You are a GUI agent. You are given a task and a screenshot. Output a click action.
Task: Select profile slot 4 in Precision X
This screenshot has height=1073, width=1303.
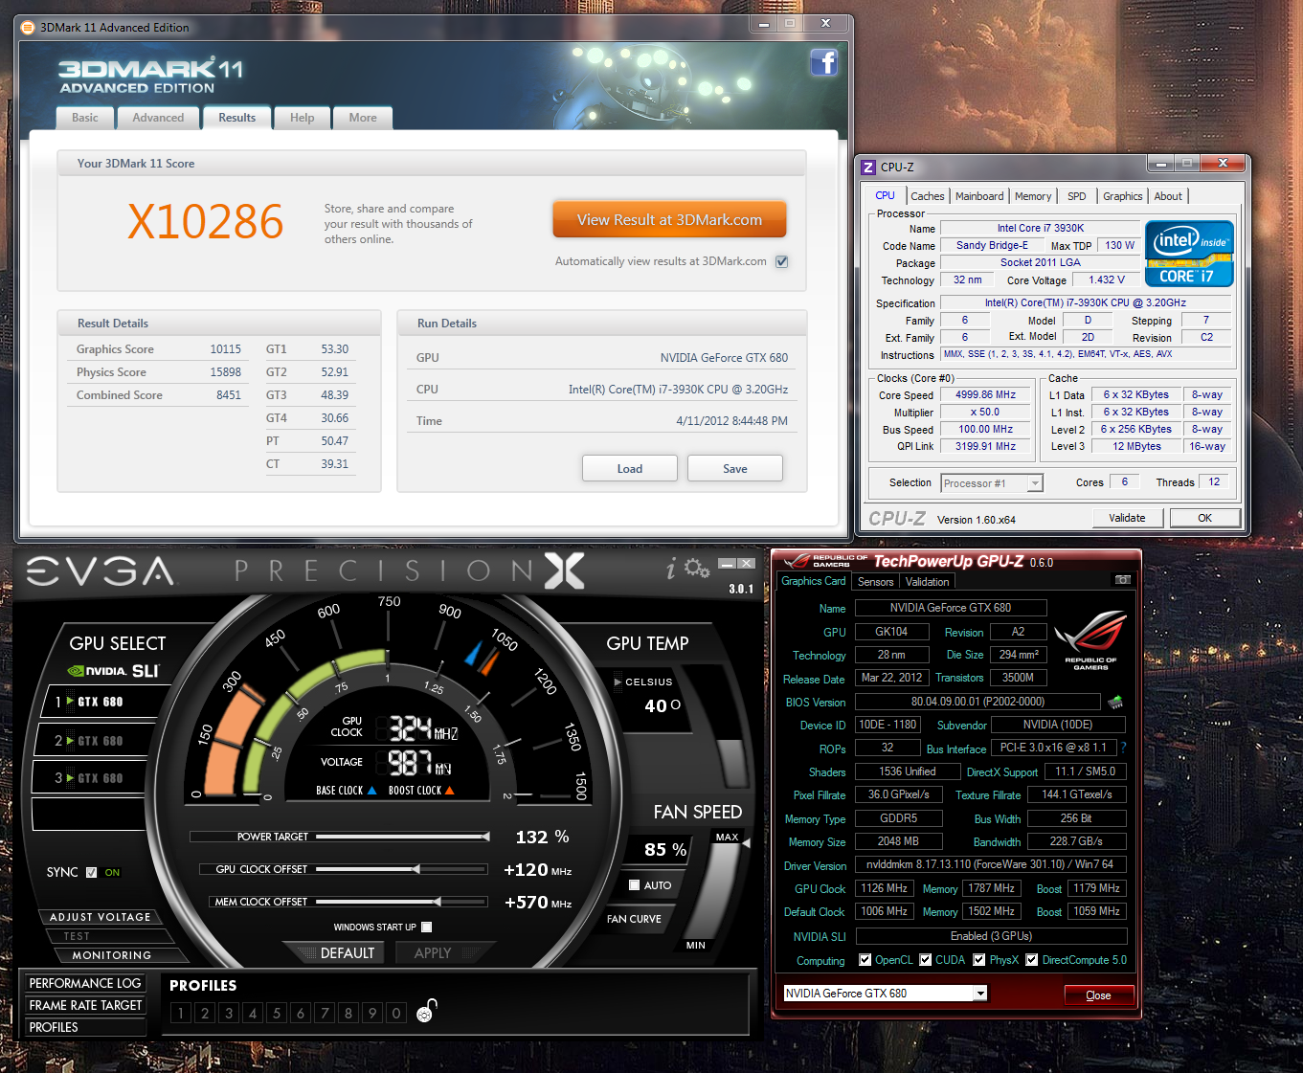253,1013
